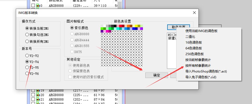
Task: Click the 66×97 size cell
Action: (99, 91)
